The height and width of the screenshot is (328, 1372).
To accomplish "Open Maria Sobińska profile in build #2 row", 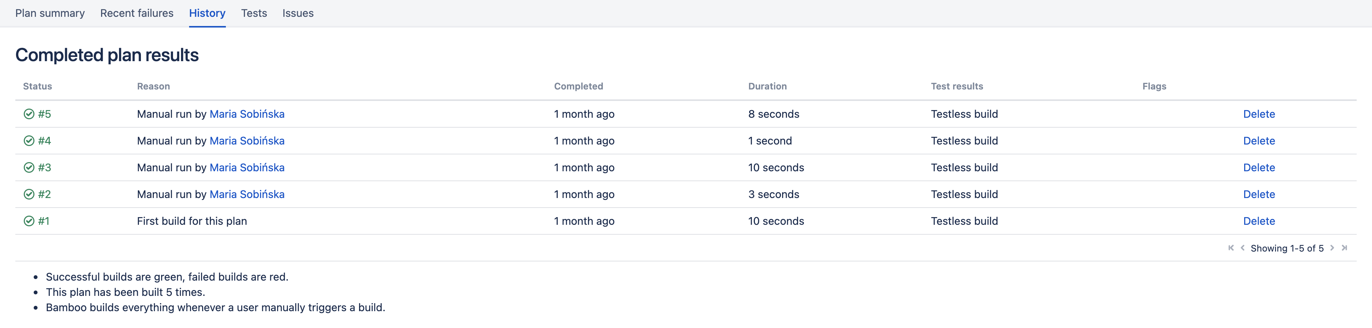I will 247,194.
